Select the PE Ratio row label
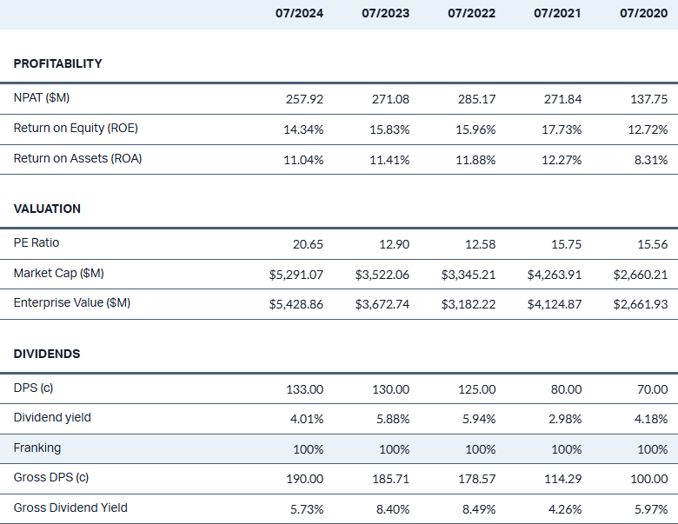 (x=37, y=243)
